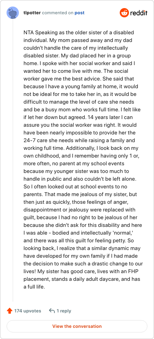Click the line starting "disabled sister. My dad placed"
This screenshot has width=154, height=339.
click(77, 56)
